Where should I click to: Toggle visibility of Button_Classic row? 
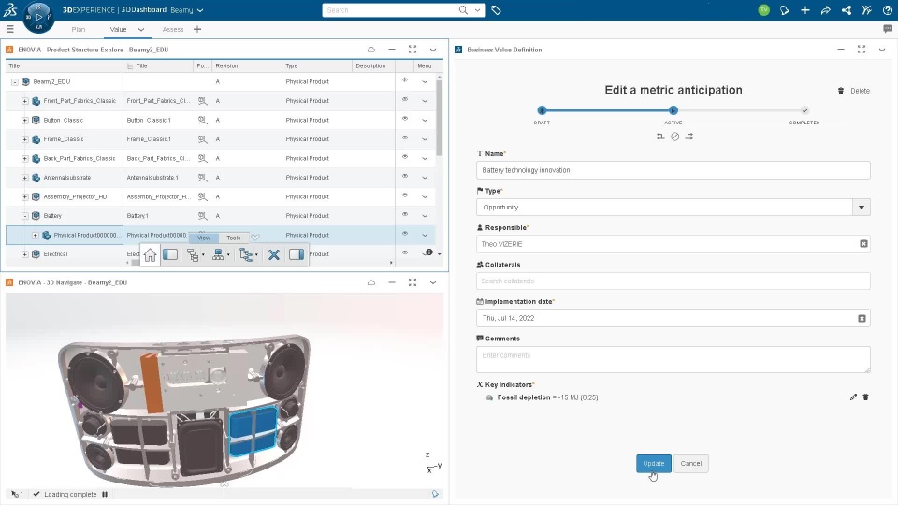(x=405, y=119)
